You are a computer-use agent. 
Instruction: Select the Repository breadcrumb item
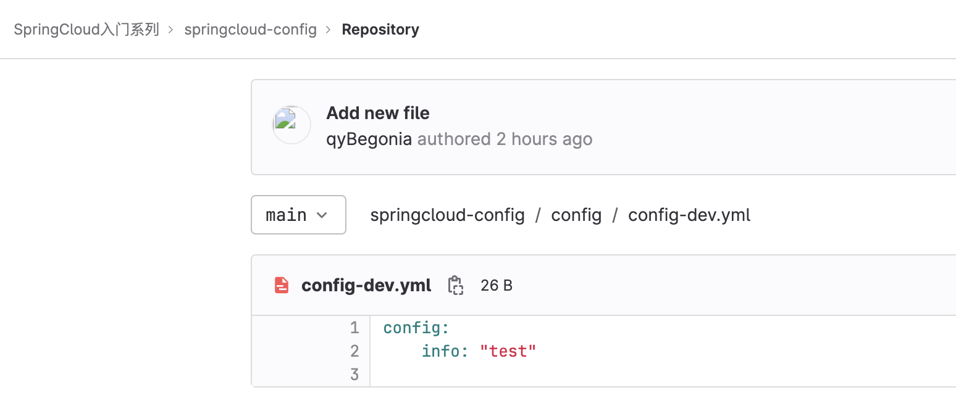pyautogui.click(x=380, y=29)
